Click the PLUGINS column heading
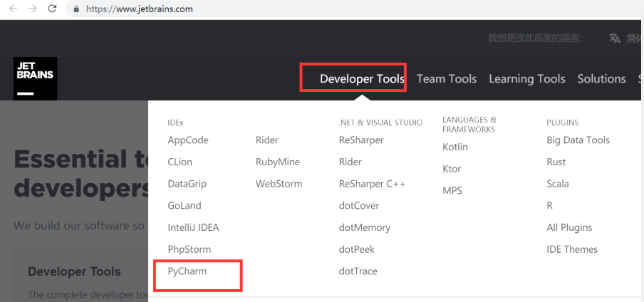 point(563,123)
